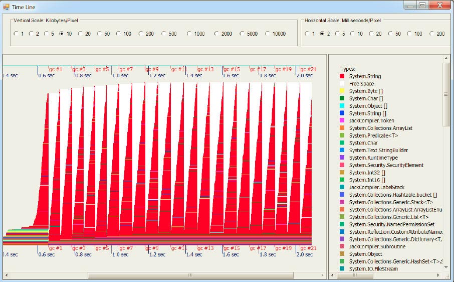Click legend vertical scrollbar up arrow
The height and width of the screenshot is (282, 454).
click(x=446, y=59)
